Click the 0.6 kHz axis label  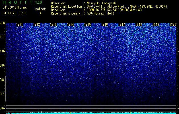coord(2,108)
